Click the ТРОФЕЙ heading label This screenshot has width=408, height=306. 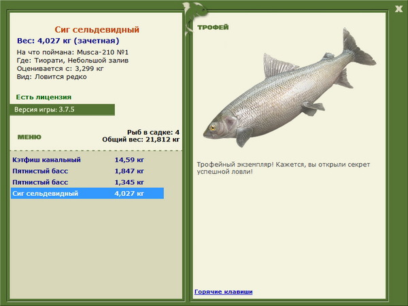click(x=213, y=27)
